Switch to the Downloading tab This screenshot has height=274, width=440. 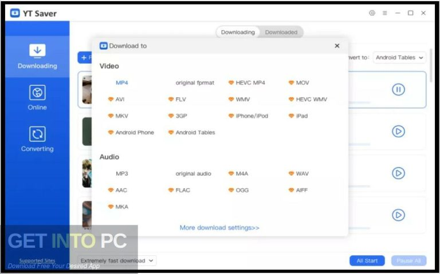coord(238,32)
